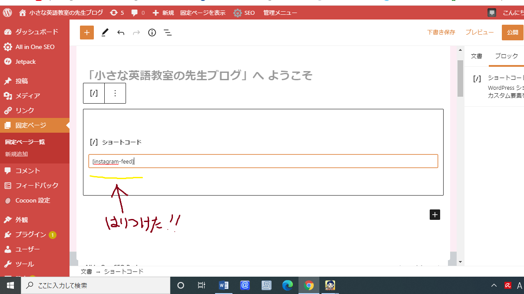This screenshot has height=294, width=524.
Task: Open the S app icon on taskbar
Action: coord(266,285)
